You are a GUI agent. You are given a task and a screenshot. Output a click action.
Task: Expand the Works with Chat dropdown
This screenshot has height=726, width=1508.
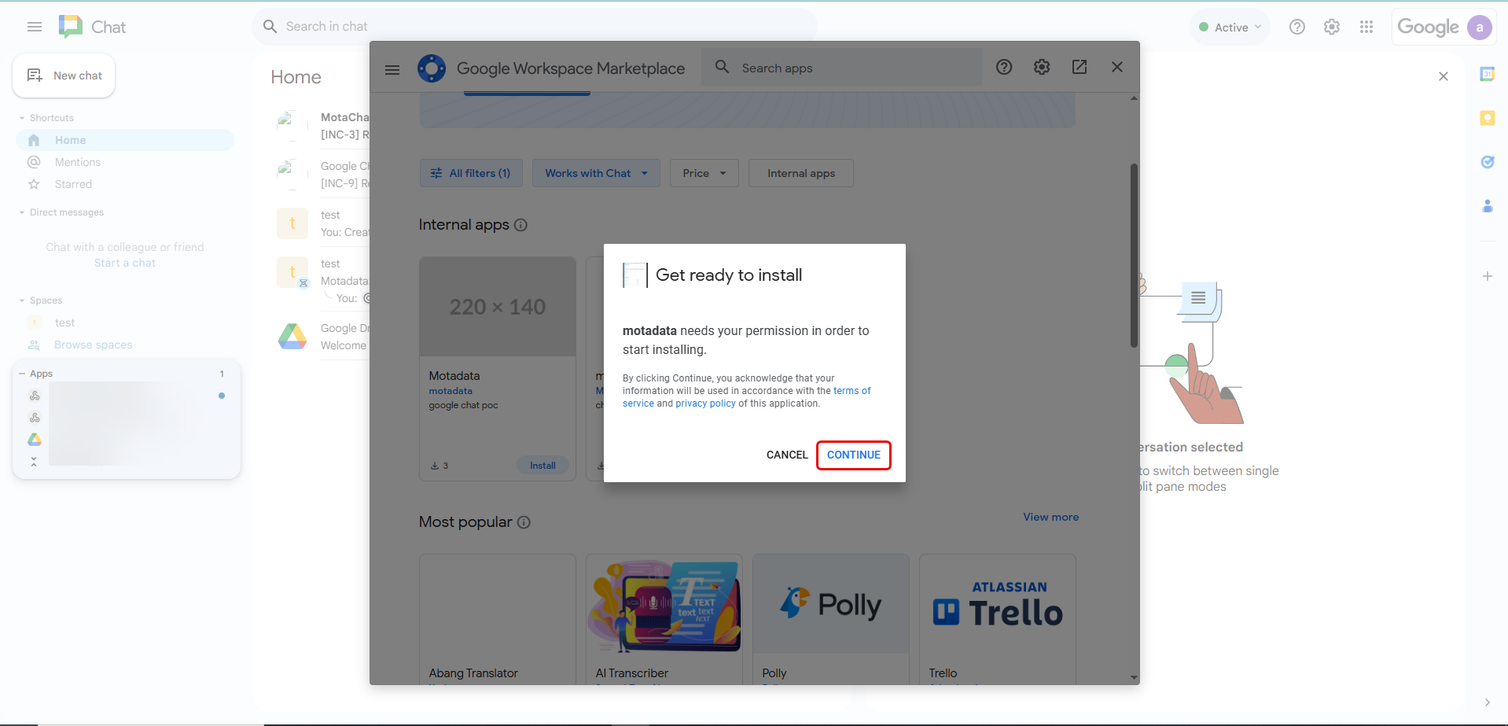(x=595, y=173)
